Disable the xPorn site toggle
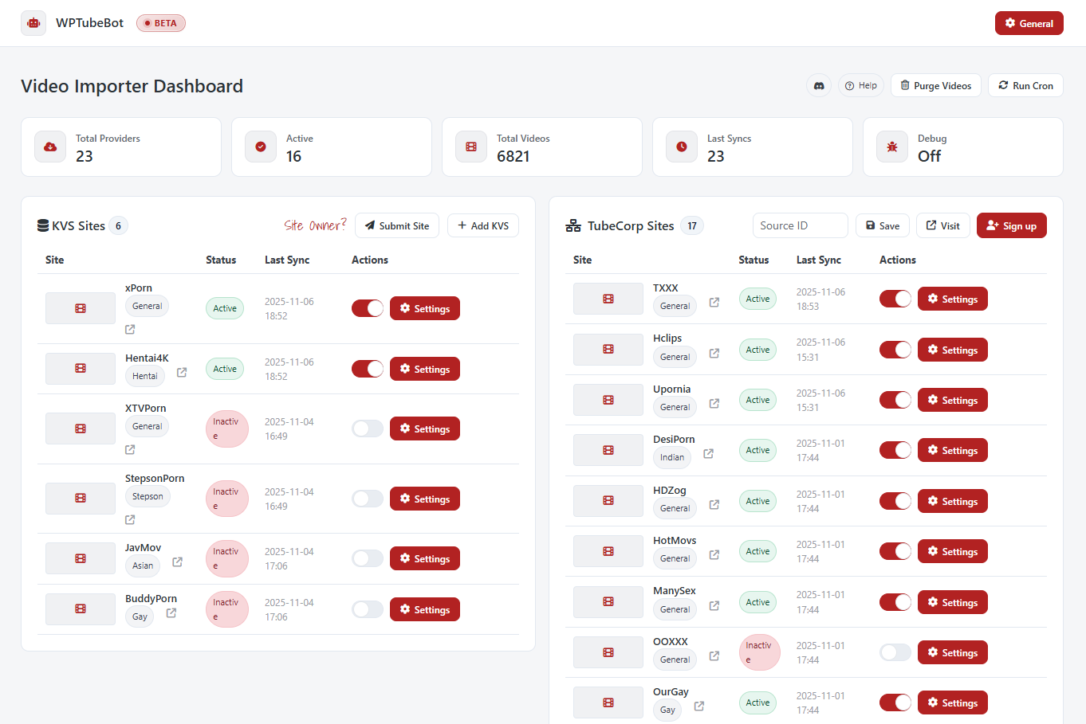This screenshot has height=724, width=1086. coord(368,308)
